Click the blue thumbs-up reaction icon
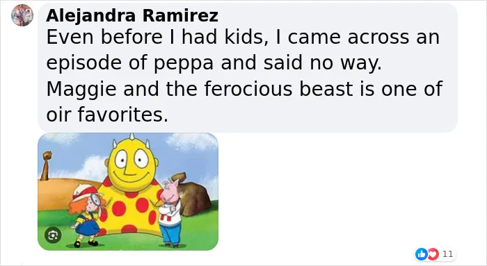This screenshot has height=266, width=487. click(421, 254)
